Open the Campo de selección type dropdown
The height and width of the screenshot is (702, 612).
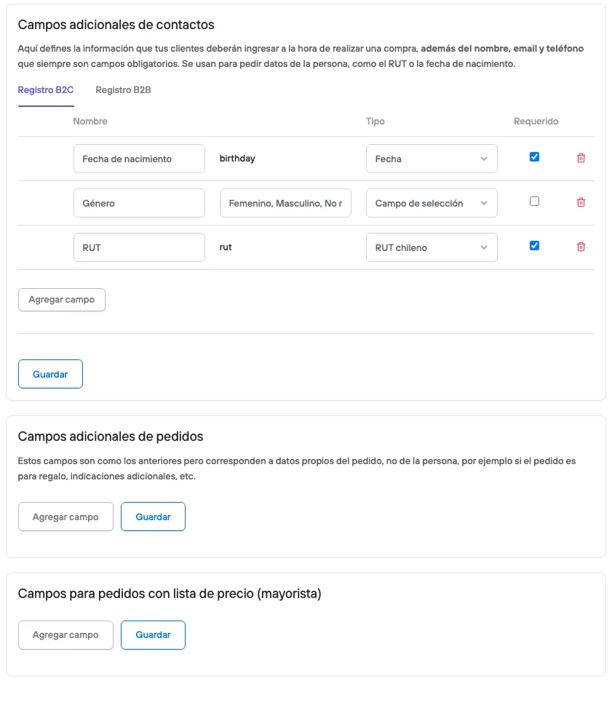click(x=432, y=203)
